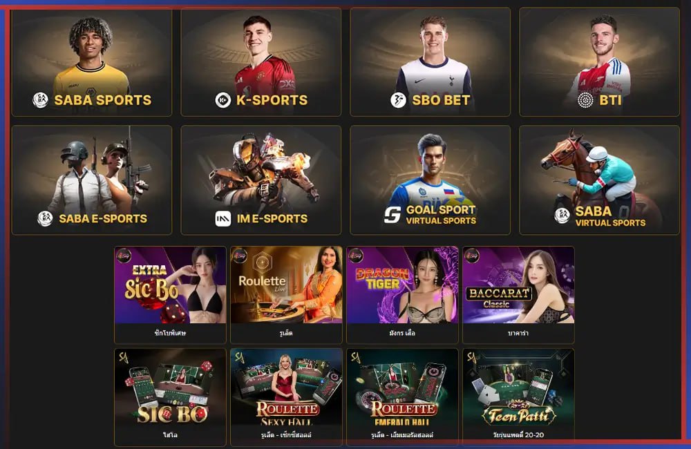This screenshot has height=449, width=691.
Task: Open the Roulette Sexy Hall game tile
Action: pyautogui.click(x=287, y=397)
